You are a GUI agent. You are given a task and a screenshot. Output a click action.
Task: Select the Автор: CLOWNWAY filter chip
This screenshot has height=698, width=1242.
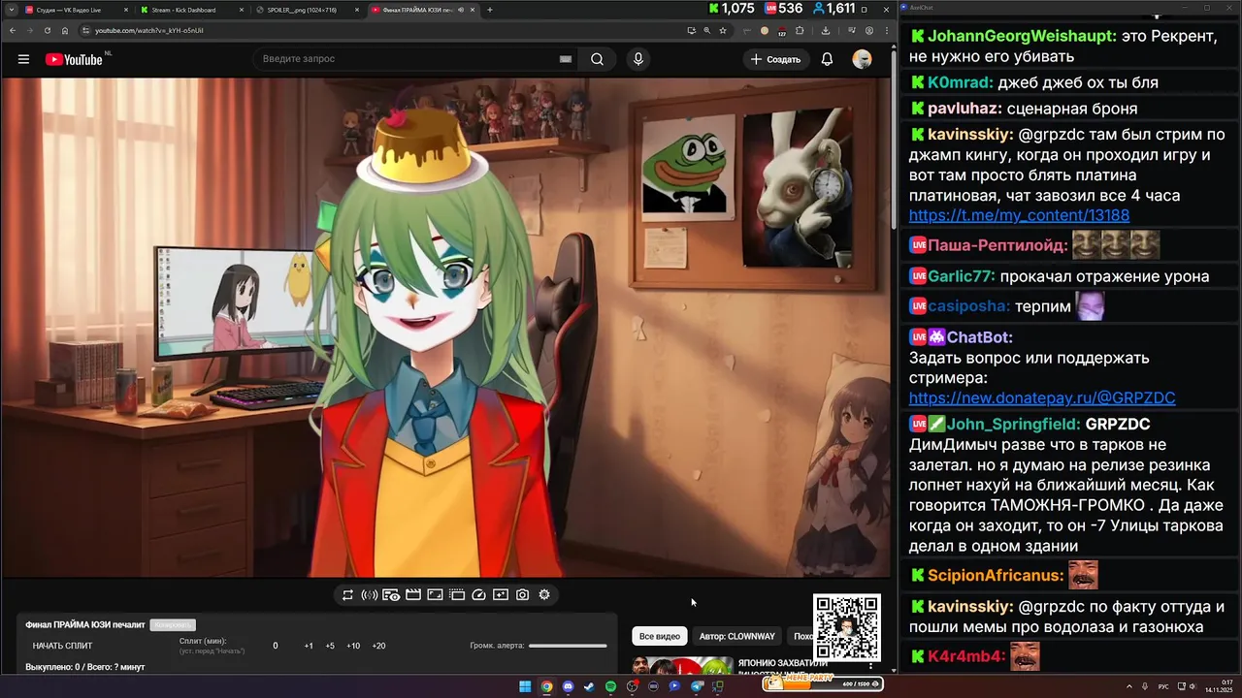tap(737, 636)
